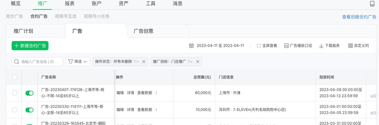Switch to the 广告 tab
This screenshot has width=379, height=125.
point(77,31)
